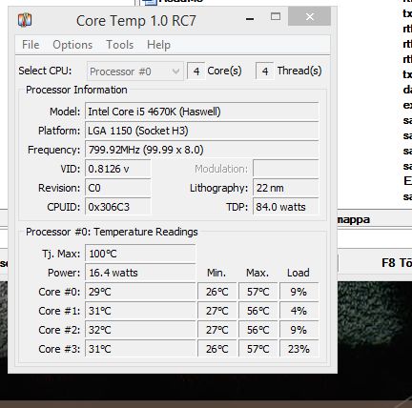Click the Select CPU label
412x408 pixels.
[45, 71]
